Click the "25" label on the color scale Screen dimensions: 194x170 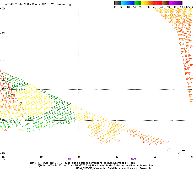click(x=148, y=7)
